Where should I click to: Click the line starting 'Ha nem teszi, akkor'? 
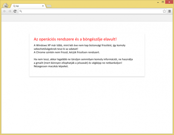[x=83, y=59]
